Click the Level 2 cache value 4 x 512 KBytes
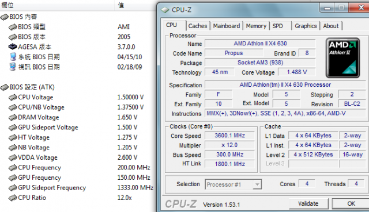Screen dimensions: 369x212 click(313, 155)
